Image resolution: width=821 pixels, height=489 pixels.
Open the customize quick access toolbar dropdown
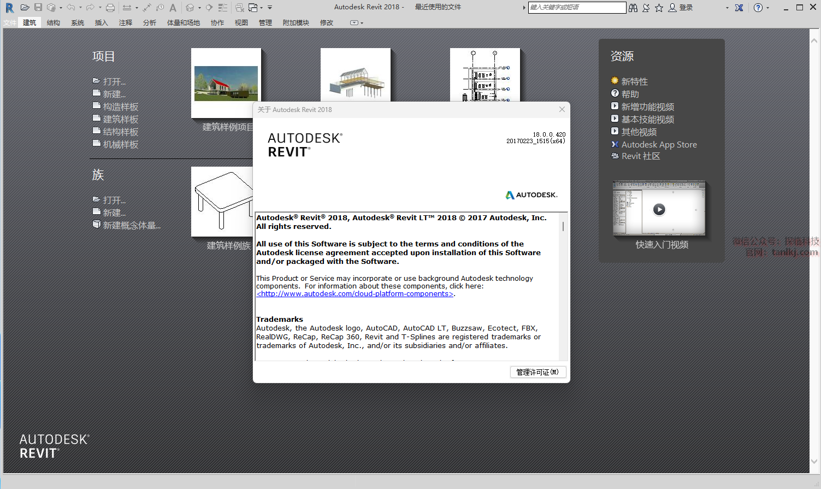[x=270, y=8]
